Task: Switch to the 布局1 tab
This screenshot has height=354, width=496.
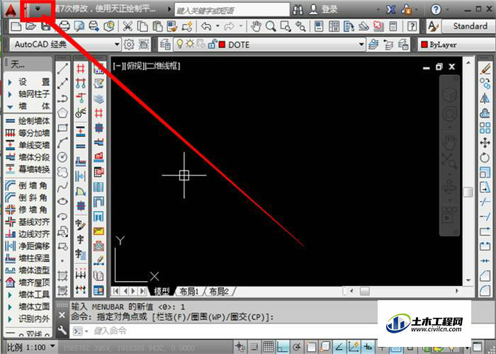Action: point(189,291)
